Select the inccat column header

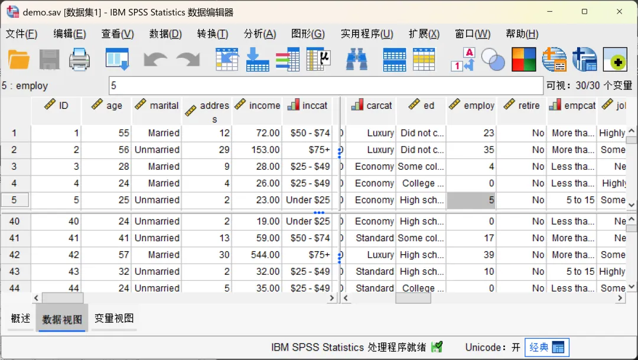click(x=307, y=111)
